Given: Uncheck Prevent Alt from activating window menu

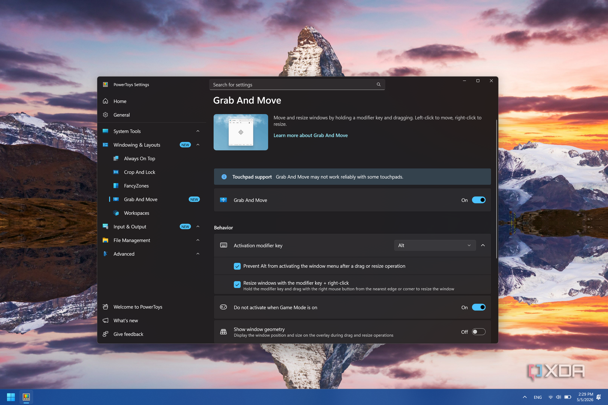Looking at the screenshot, I should (x=237, y=266).
